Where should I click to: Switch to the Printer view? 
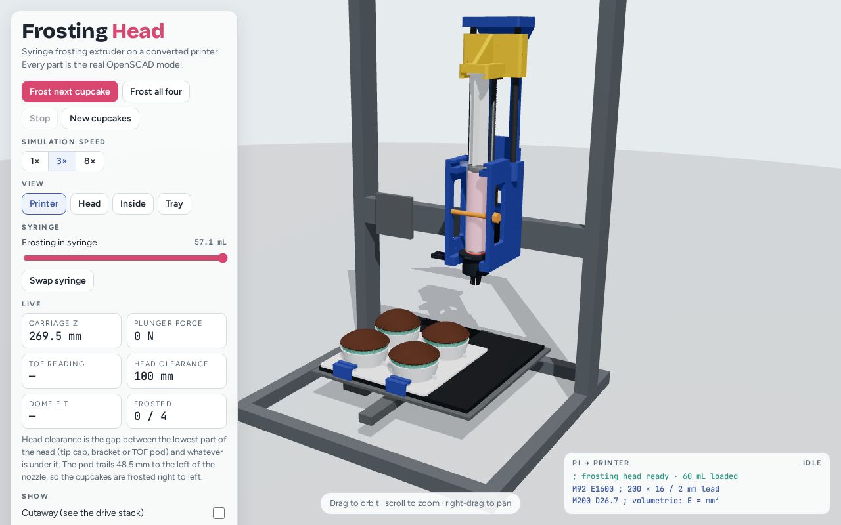(44, 203)
